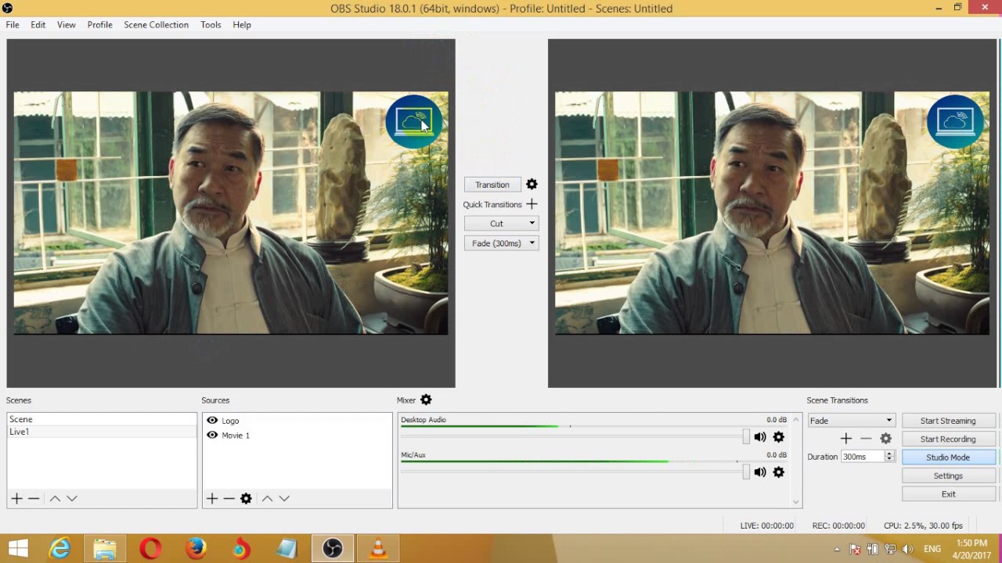Select the Live1 scene
The image size is (1002, 563).
click(x=102, y=432)
